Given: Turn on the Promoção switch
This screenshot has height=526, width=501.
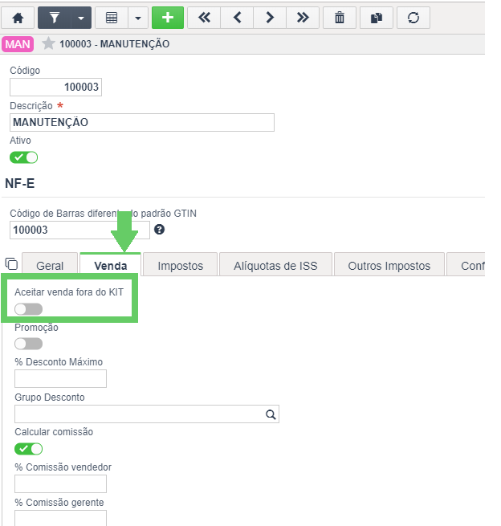Looking at the screenshot, I should pos(29,344).
